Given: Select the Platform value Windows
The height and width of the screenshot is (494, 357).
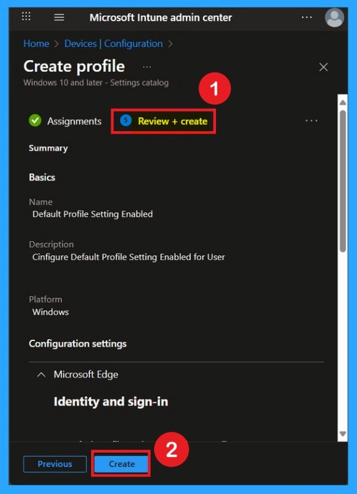Looking at the screenshot, I should (51, 312).
